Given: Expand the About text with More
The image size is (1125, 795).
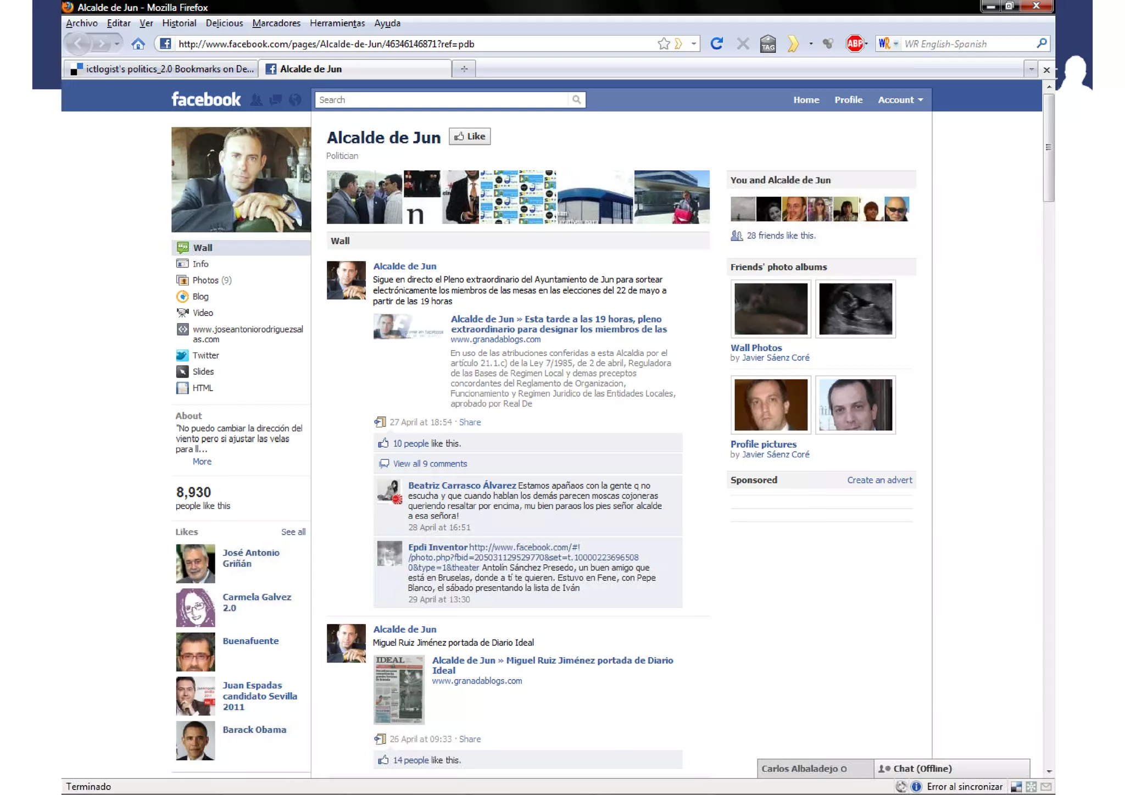Looking at the screenshot, I should click(202, 462).
